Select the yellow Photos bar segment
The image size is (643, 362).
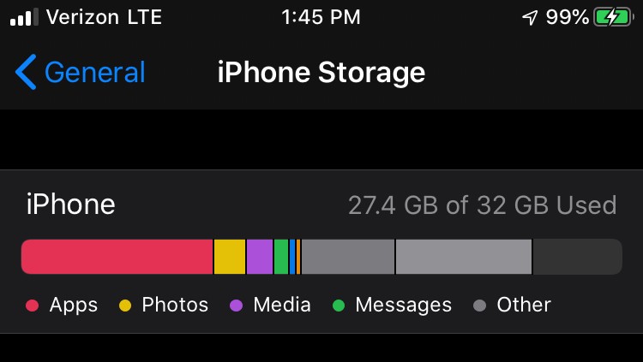pos(230,257)
